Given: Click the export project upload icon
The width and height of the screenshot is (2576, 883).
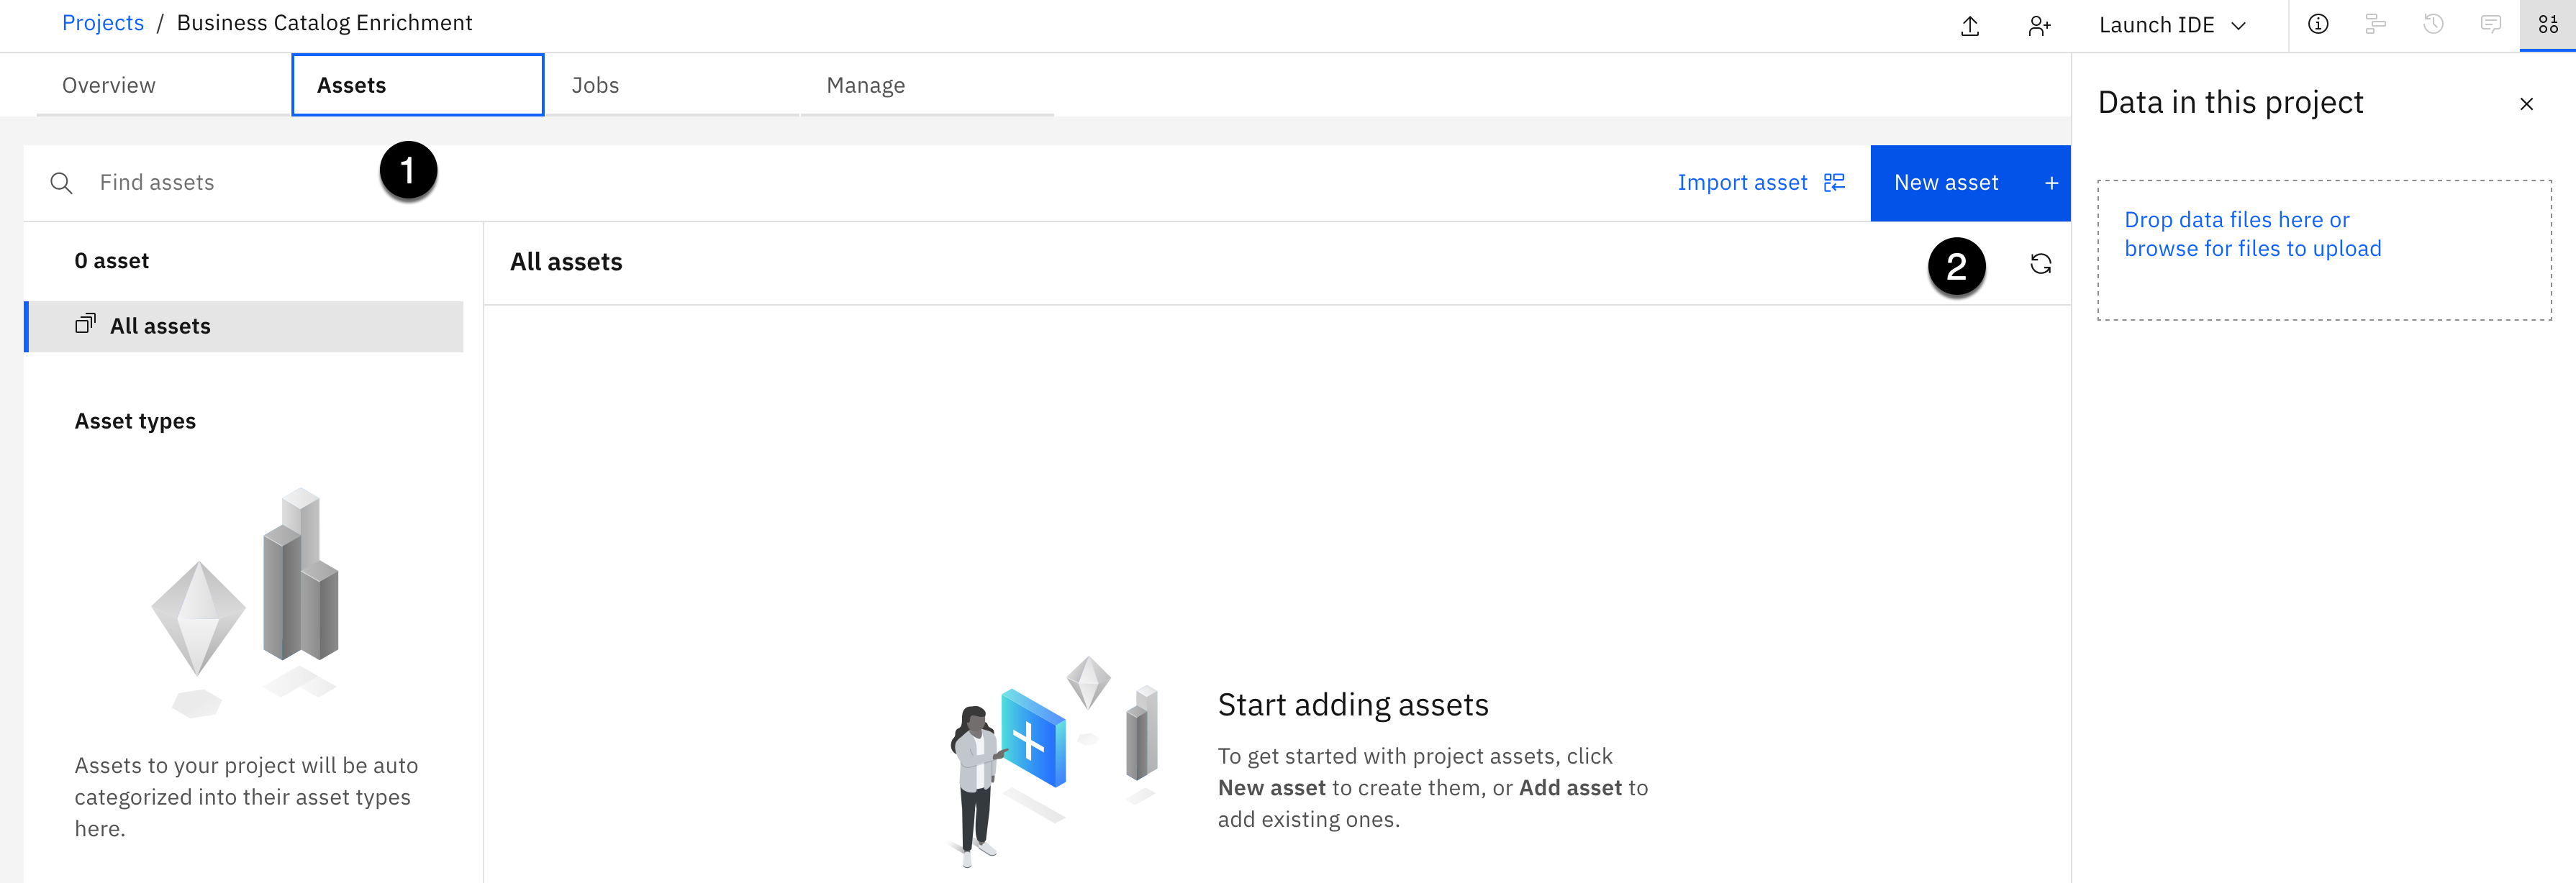Looking at the screenshot, I should click(1969, 26).
